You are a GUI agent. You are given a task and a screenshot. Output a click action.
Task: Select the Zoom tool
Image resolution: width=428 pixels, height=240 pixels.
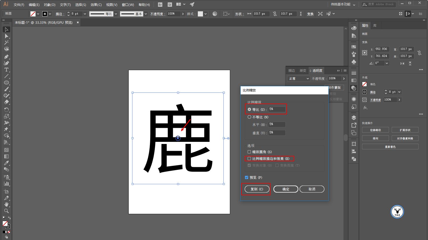click(x=6, y=211)
